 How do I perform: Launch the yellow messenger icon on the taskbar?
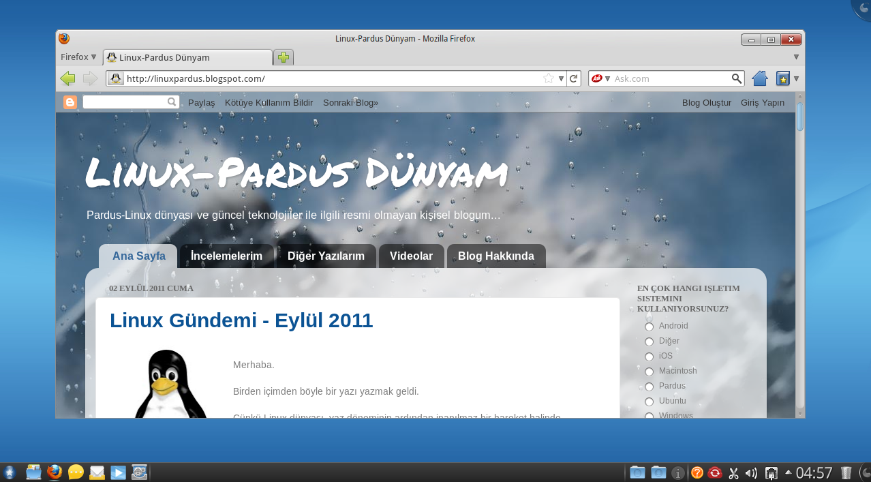coord(75,471)
